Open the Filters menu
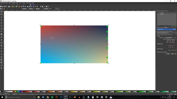The image size is (177, 99). click(24, 3)
